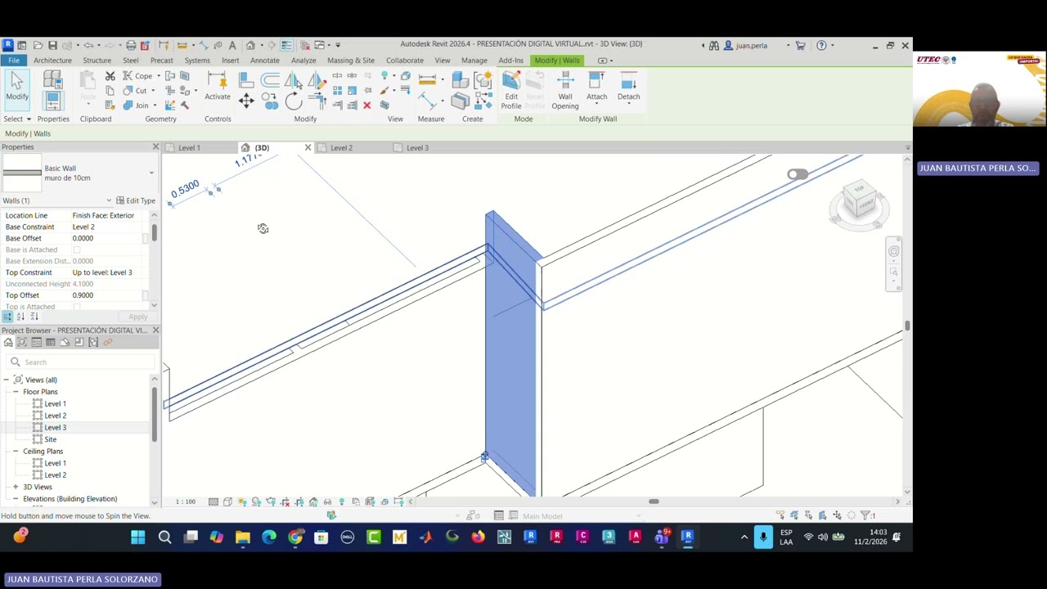Click the Top Offset value field 0.9000
This screenshot has height=589, width=1047.
click(106, 295)
